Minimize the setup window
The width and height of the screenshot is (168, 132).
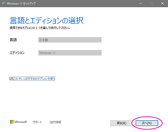[140, 3]
